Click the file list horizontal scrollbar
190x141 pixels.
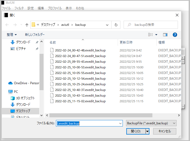pos(101,115)
